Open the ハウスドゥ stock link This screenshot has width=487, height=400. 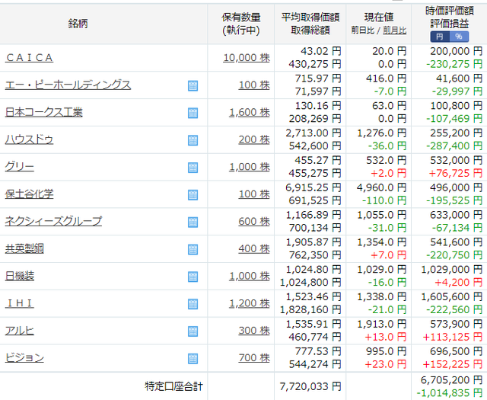click(29, 139)
